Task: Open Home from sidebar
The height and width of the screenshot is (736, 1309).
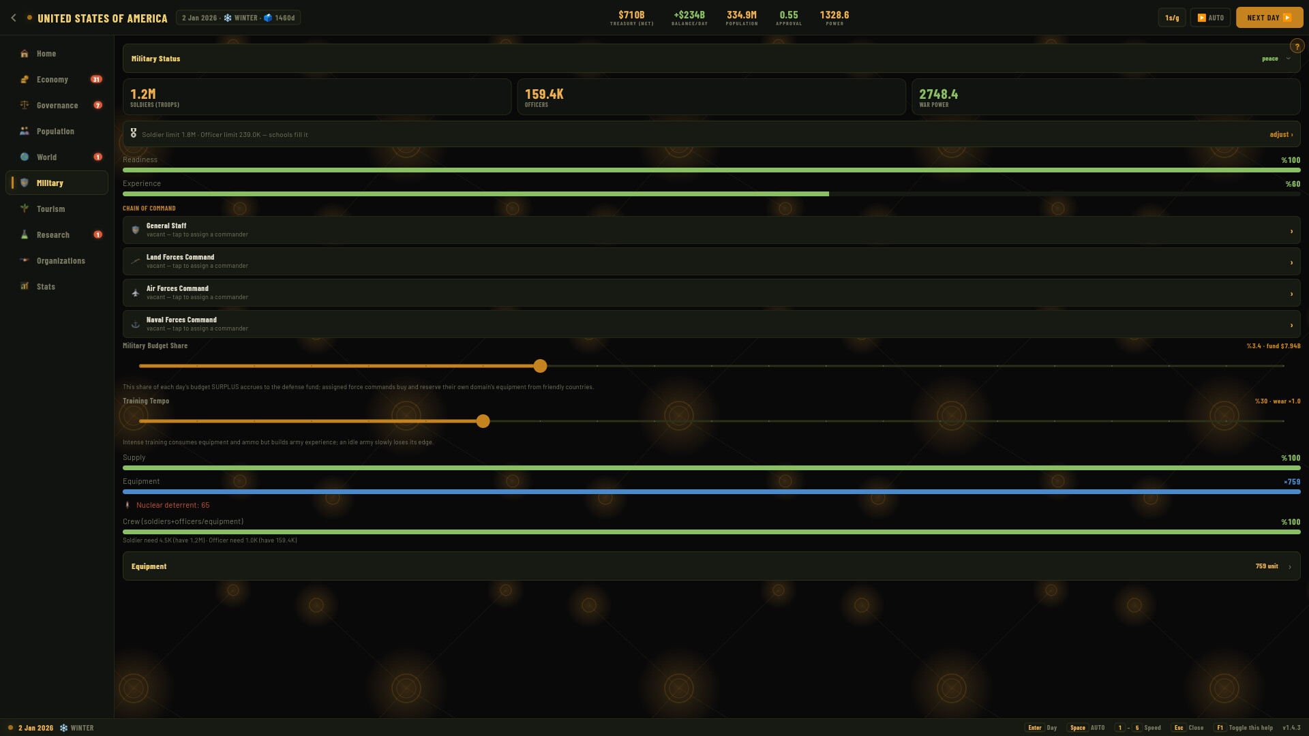Action: (x=57, y=54)
